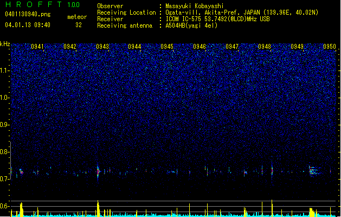
Task: Click the 0948 time marker
Action: 265,47
